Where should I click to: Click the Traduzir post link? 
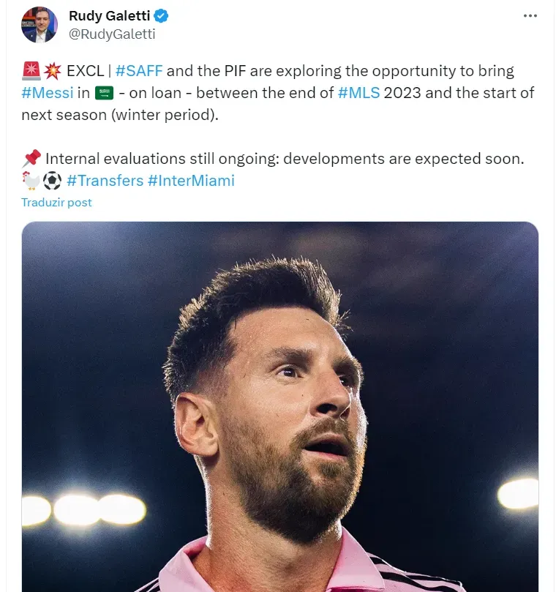point(56,202)
